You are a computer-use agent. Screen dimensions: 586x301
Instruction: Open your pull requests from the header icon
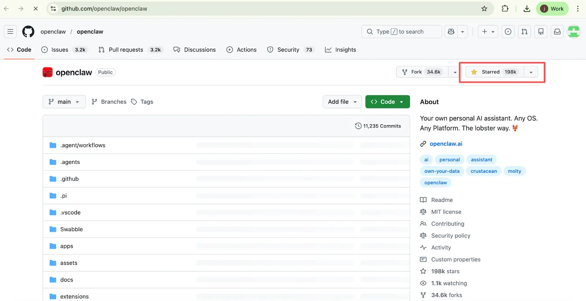[524, 31]
